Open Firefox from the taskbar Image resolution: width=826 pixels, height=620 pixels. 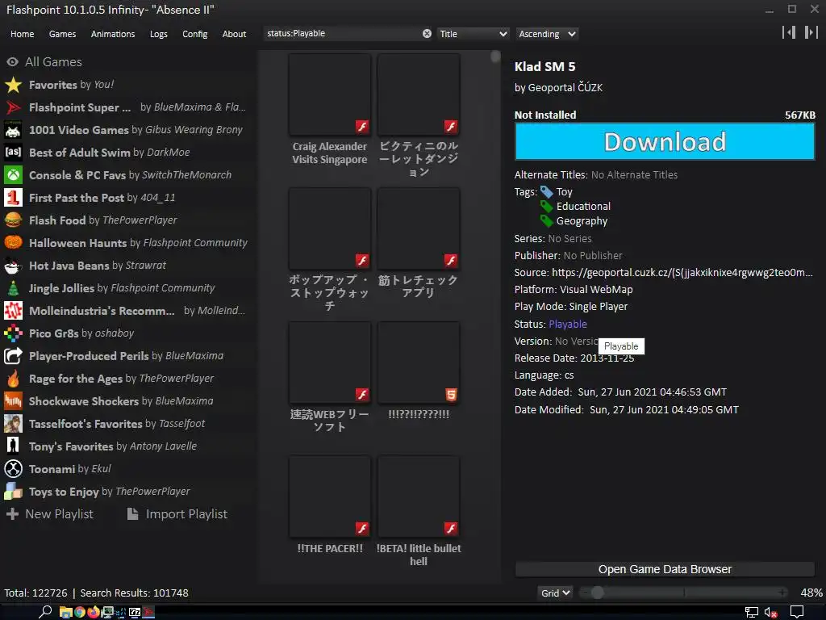(94, 612)
